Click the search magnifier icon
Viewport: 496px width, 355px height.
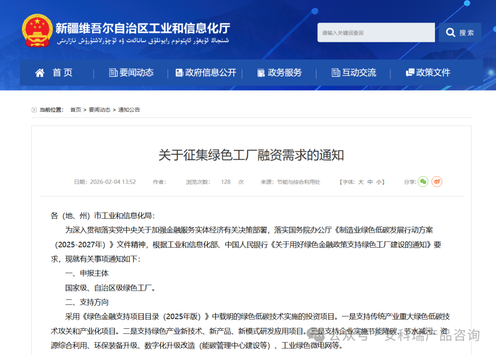(x=451, y=32)
